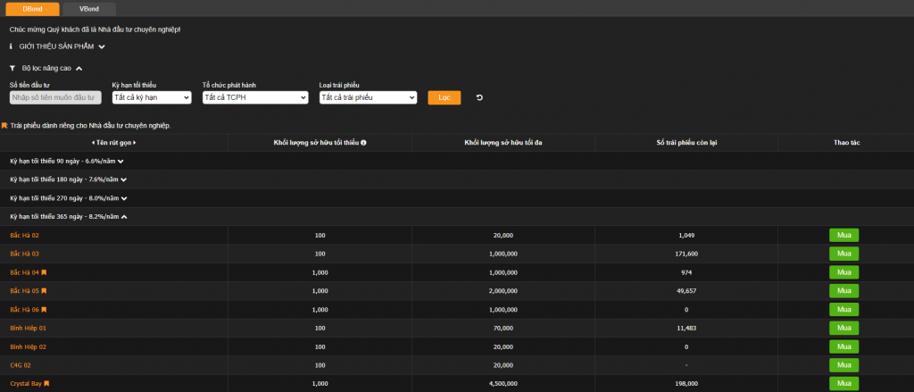Click the info icon beside Giới thiệu sản phẩm
The width and height of the screenshot is (914, 392).
(12, 46)
